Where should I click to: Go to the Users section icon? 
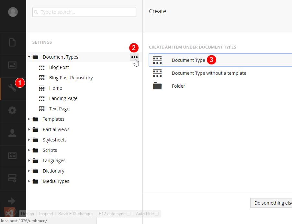(x=12, y=133)
